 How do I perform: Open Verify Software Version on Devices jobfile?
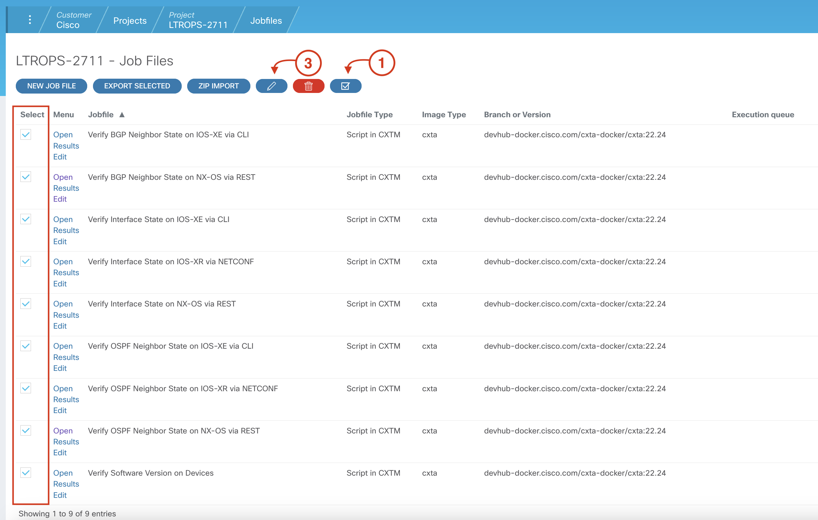(x=63, y=473)
